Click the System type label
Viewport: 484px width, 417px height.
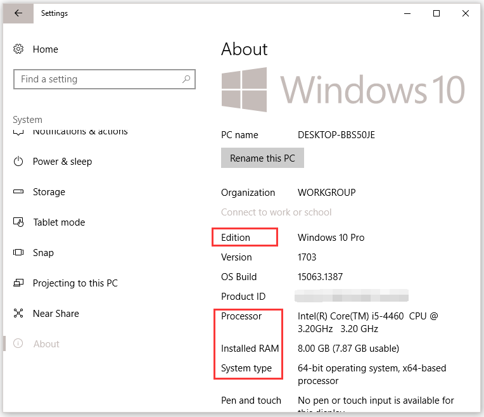246,368
